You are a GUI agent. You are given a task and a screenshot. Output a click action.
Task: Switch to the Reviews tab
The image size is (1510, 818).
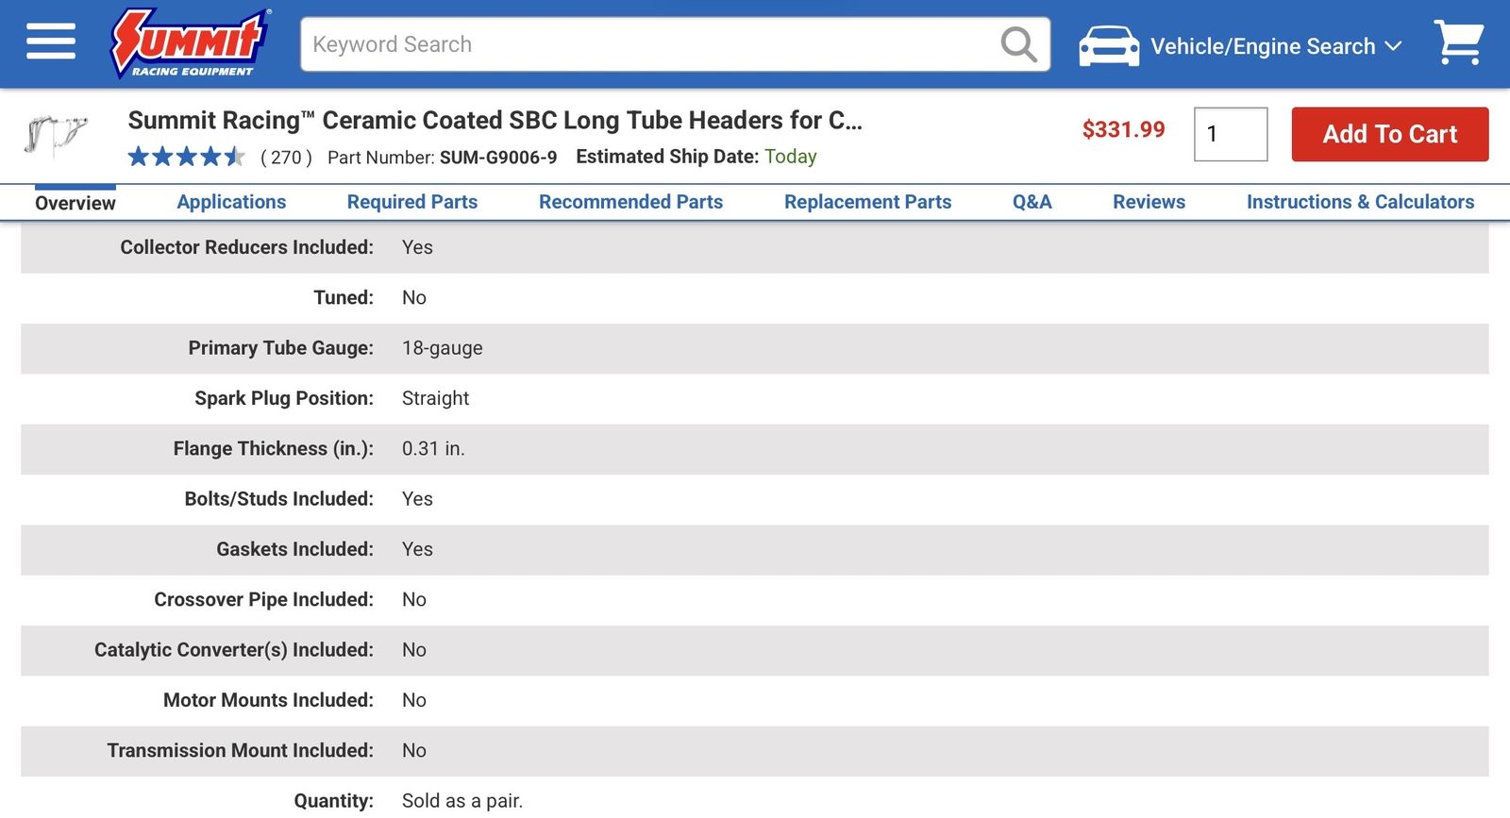pyautogui.click(x=1149, y=202)
